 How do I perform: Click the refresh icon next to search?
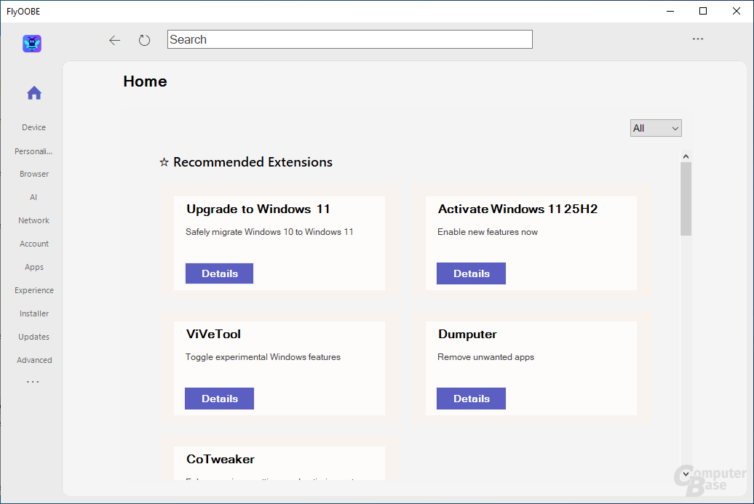pos(144,40)
